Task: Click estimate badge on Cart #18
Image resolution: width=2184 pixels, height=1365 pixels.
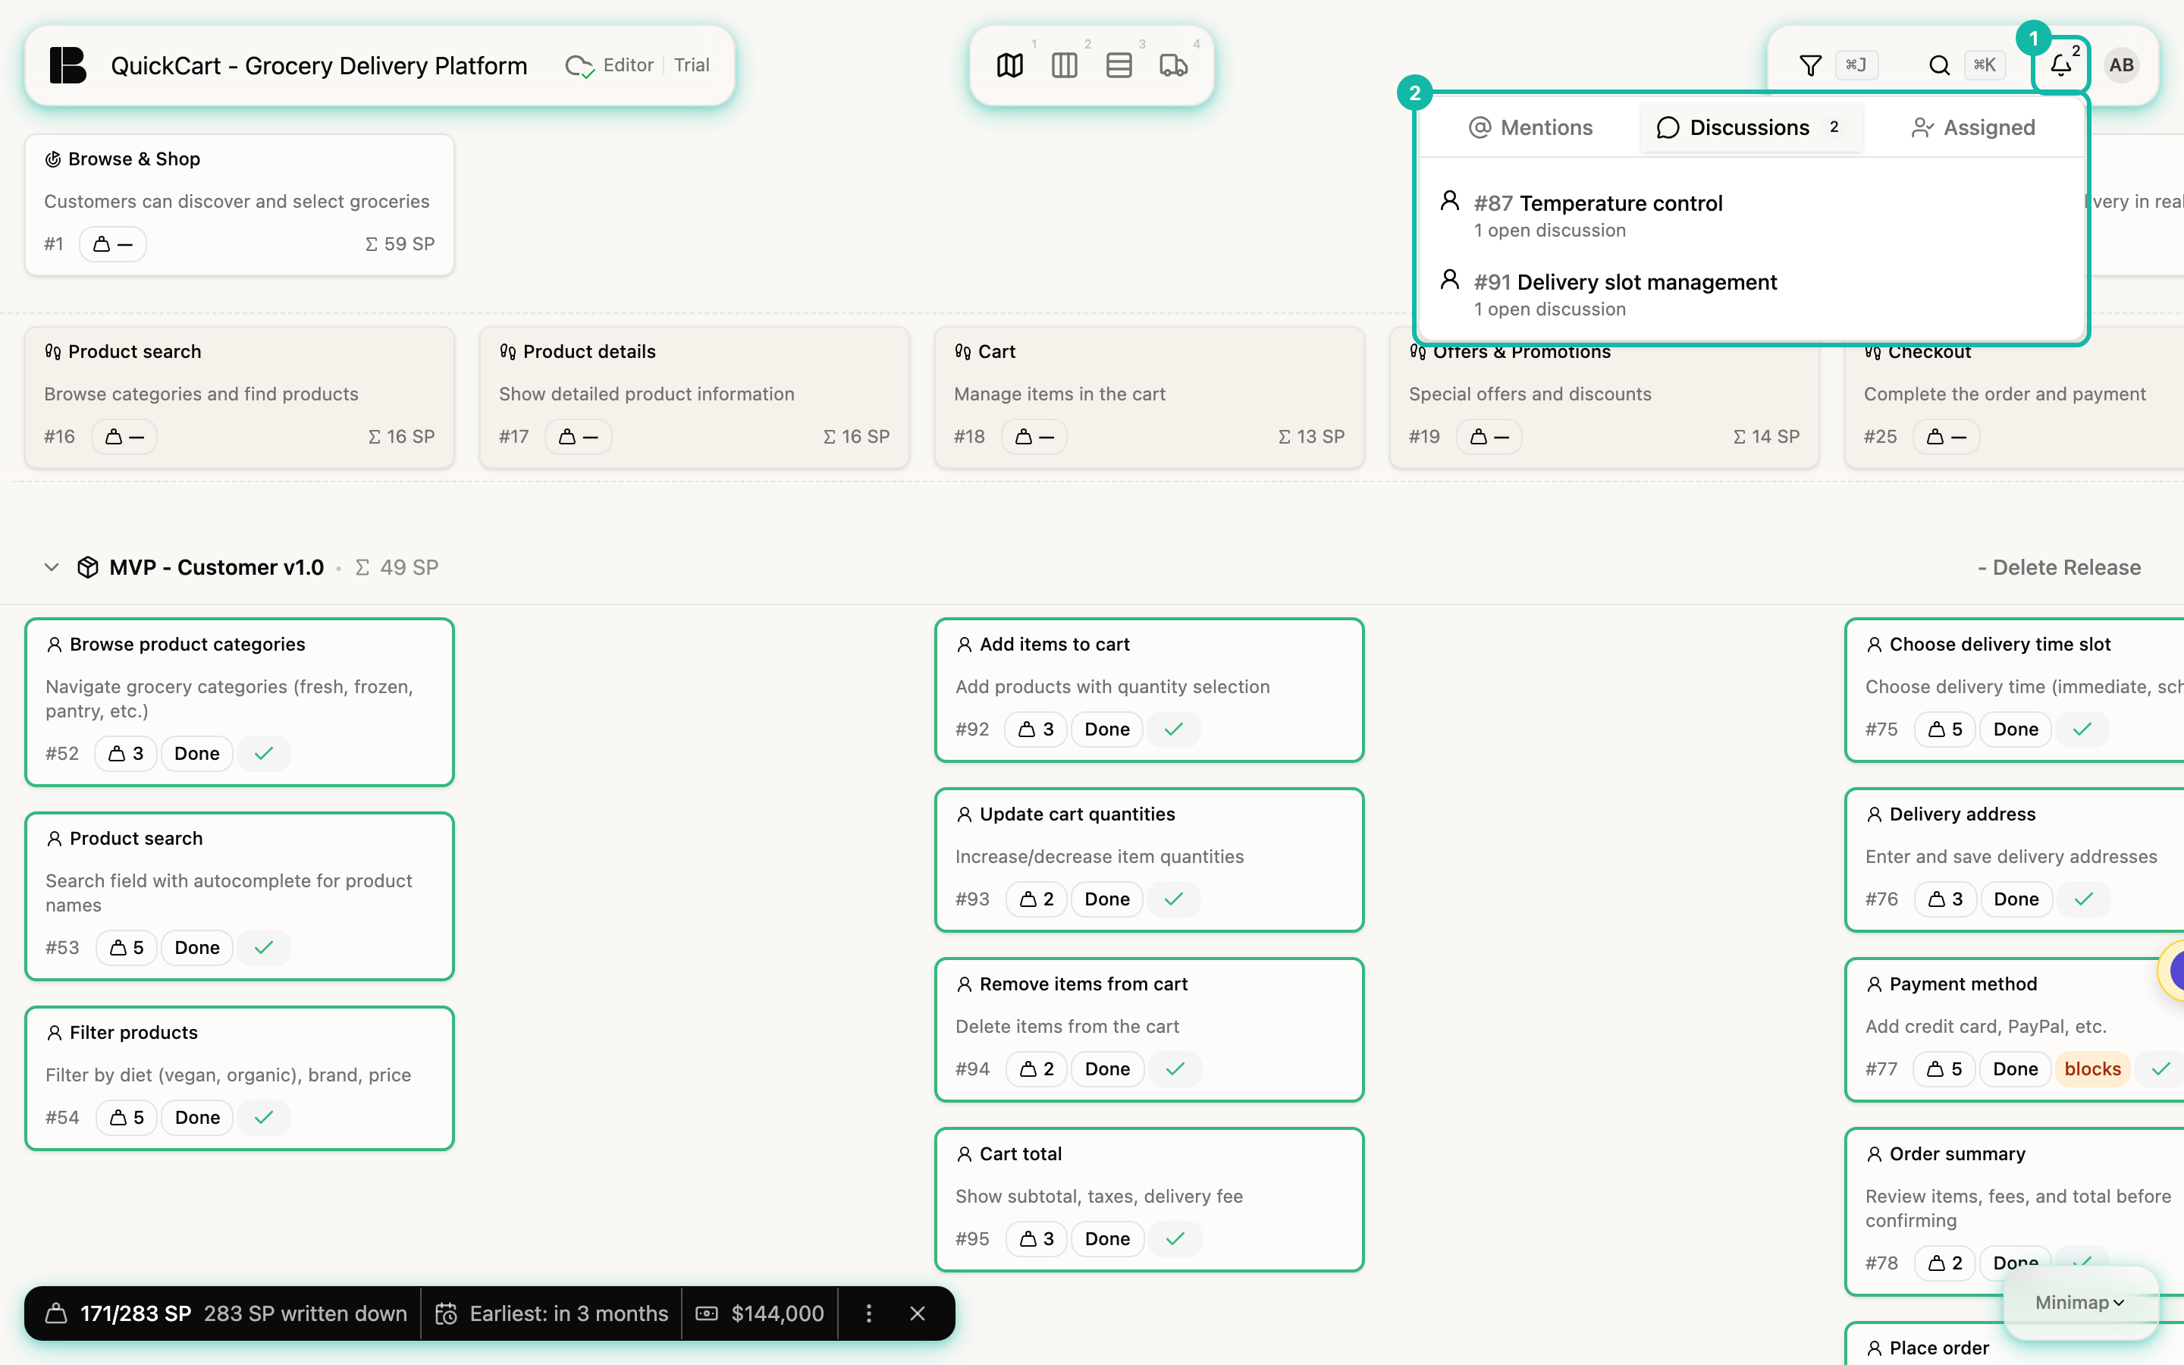Action: (x=1034, y=437)
